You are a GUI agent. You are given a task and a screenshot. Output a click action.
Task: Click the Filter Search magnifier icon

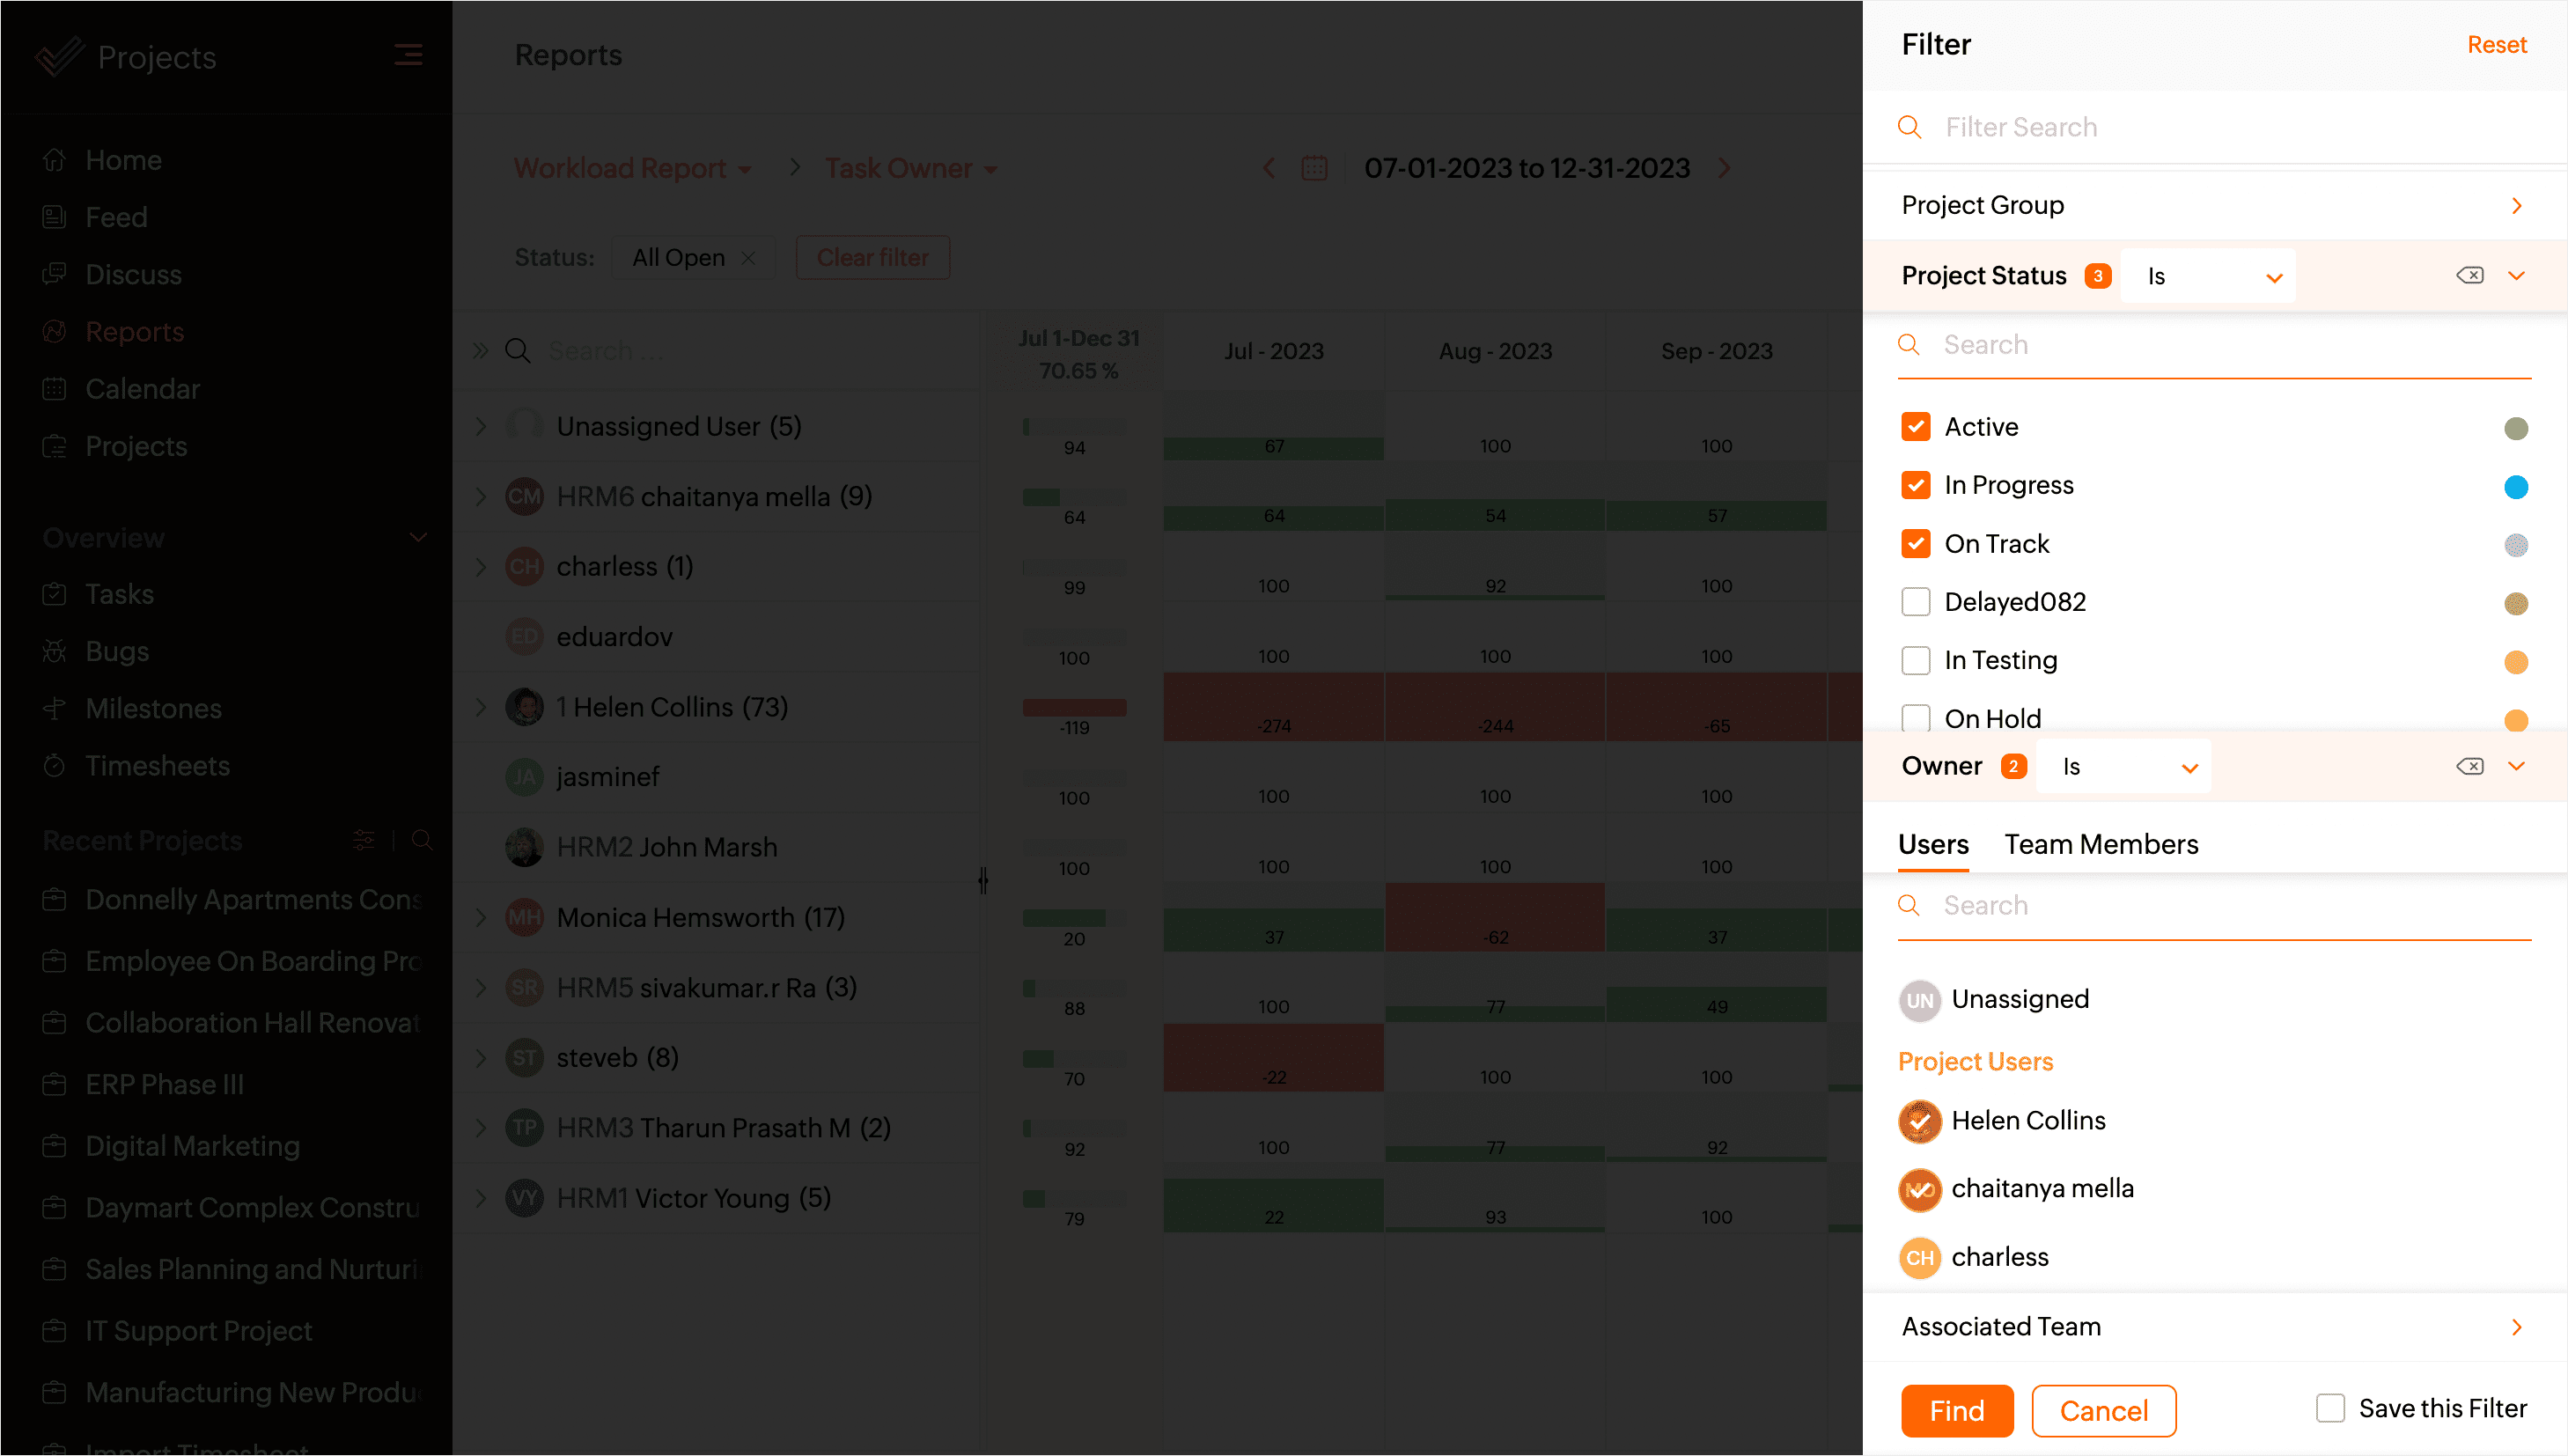coord(1909,127)
